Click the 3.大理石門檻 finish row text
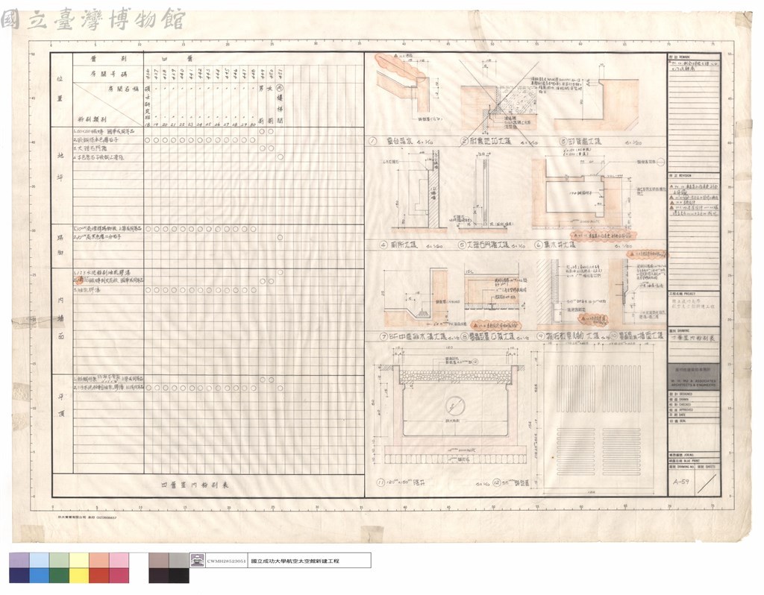This screenshot has height=595, width=764. (90, 148)
